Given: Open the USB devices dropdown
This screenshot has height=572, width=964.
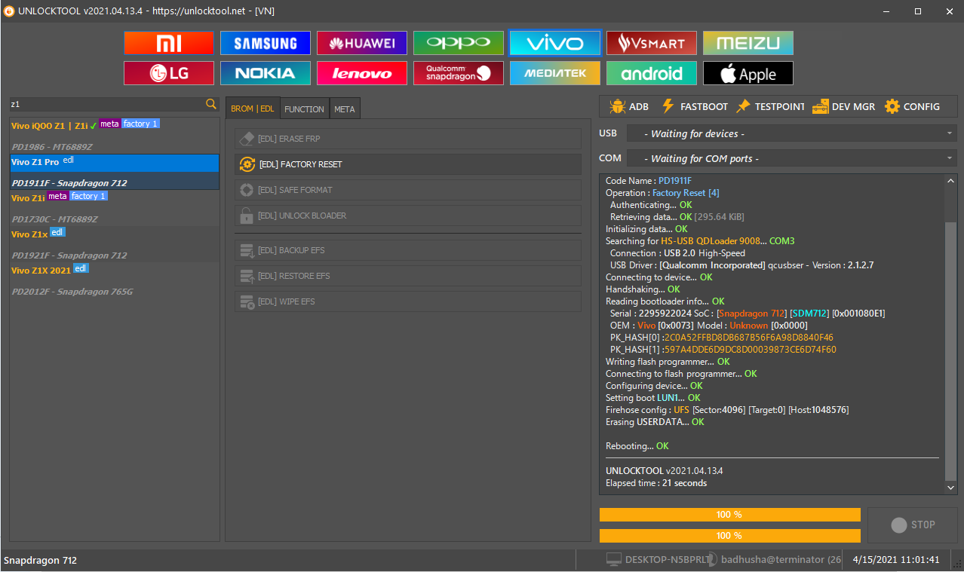Looking at the screenshot, I should (791, 133).
